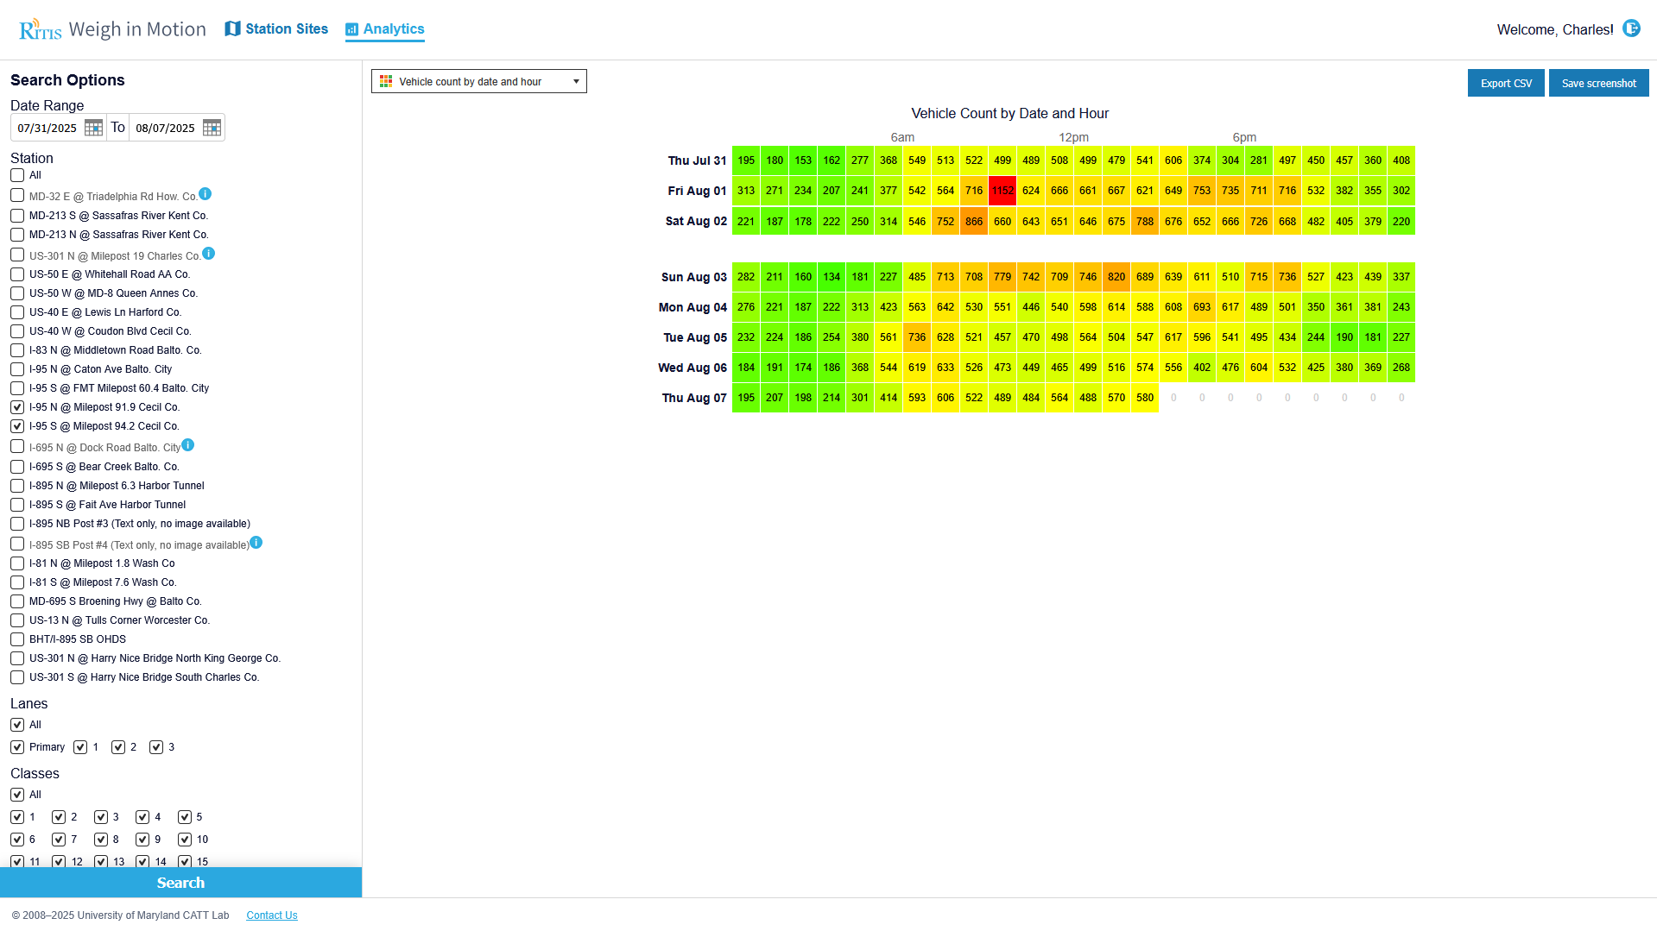The image size is (1657, 931).
Task: Show info for I-695 N Dock Road
Action: pos(187,445)
